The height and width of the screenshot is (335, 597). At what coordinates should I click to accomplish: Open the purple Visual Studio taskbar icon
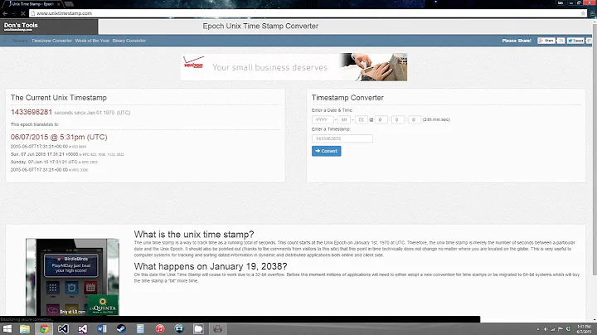pyautogui.click(x=83, y=329)
